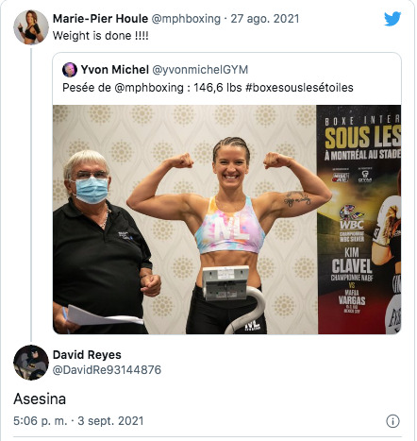Open the @DavidRe93144876 handle
The width and height of the screenshot is (417, 441).
coord(107,370)
